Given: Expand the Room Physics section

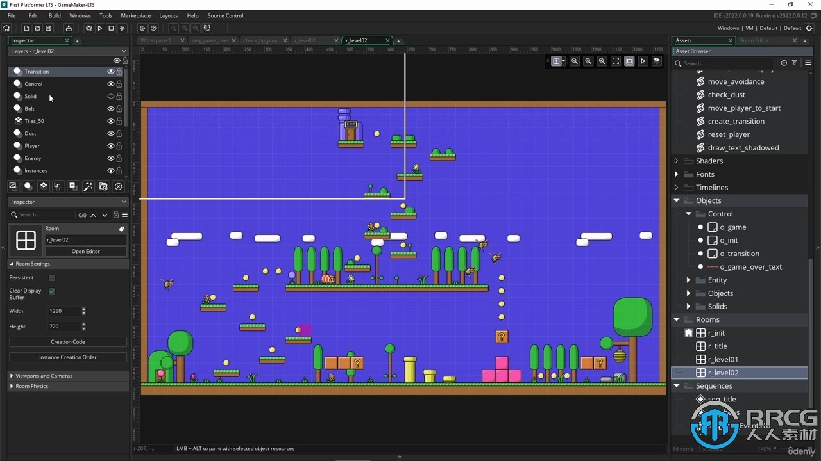Looking at the screenshot, I should tap(12, 386).
